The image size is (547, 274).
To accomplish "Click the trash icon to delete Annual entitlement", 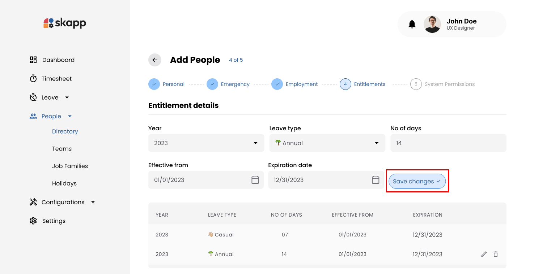I will click(495, 254).
